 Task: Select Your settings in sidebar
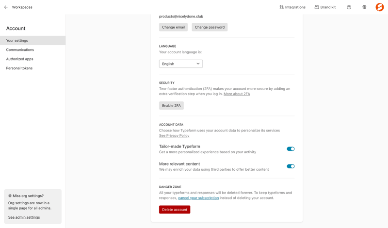point(32,40)
